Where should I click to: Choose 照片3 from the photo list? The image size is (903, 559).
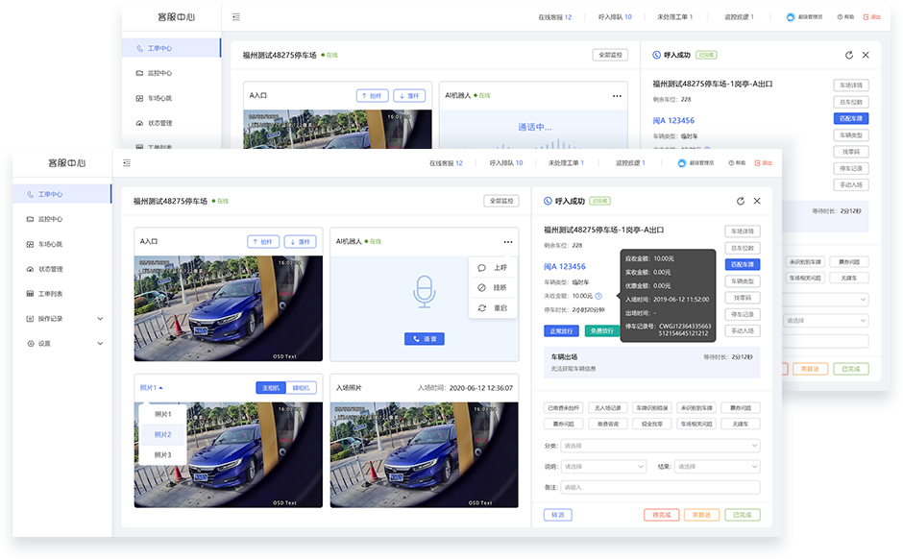pos(163,454)
